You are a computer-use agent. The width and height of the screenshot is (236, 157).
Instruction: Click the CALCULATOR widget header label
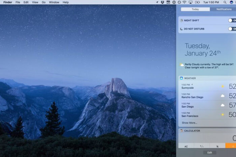[192, 131]
